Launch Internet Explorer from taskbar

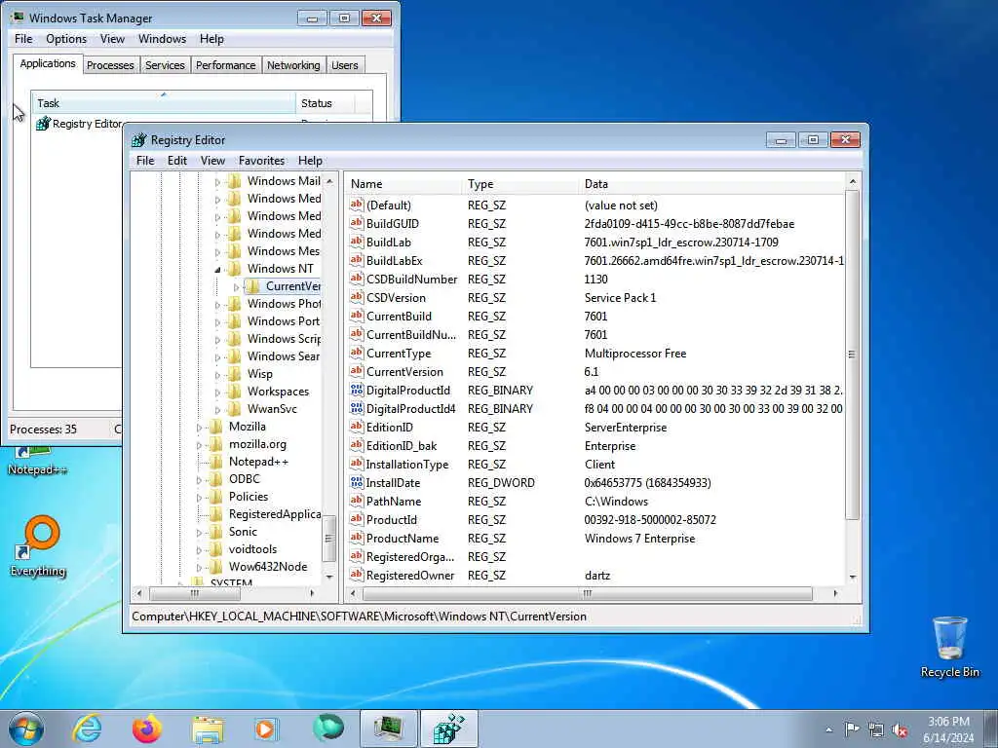pos(87,729)
